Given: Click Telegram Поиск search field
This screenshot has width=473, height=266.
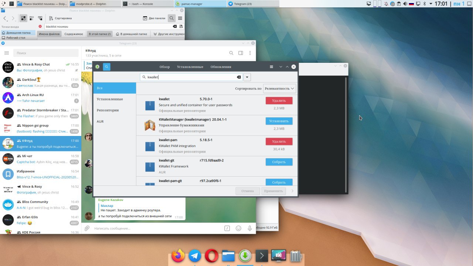Looking at the screenshot, I should [x=45, y=53].
